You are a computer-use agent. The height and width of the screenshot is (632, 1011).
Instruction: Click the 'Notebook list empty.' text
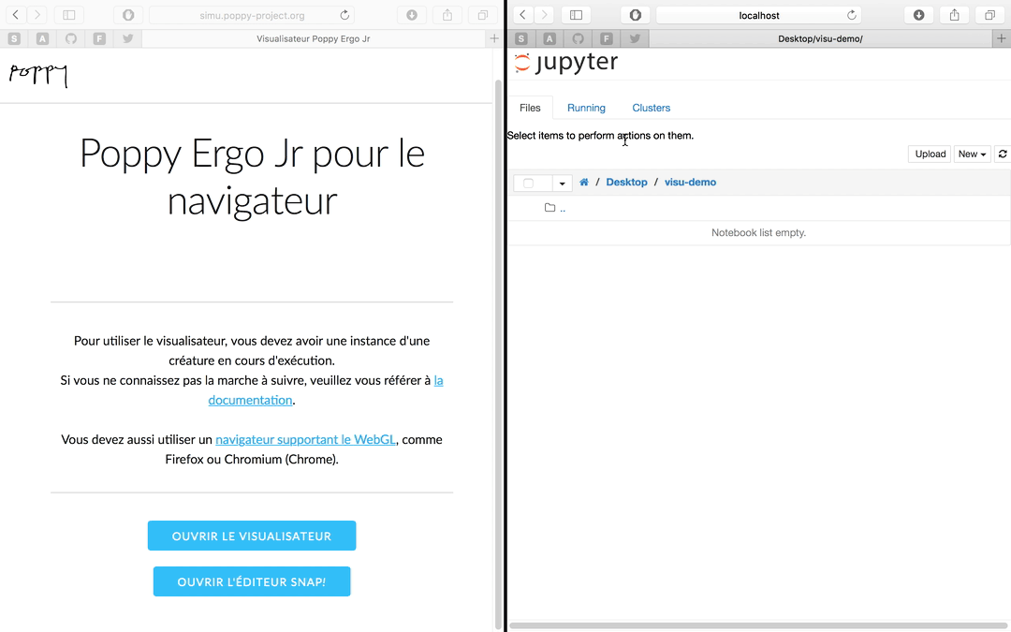[759, 233]
